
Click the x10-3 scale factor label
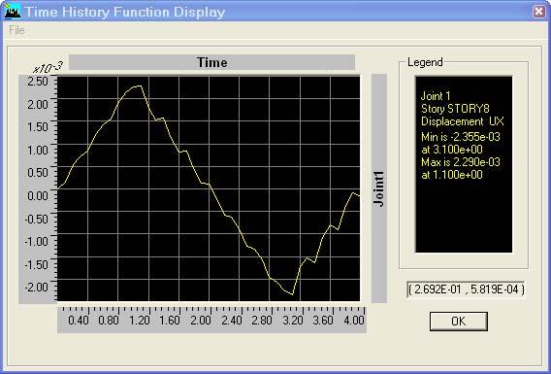48,67
